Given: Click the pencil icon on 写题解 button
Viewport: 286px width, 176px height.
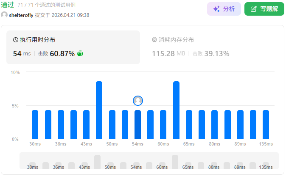Looking at the screenshot, I should click(254, 9).
